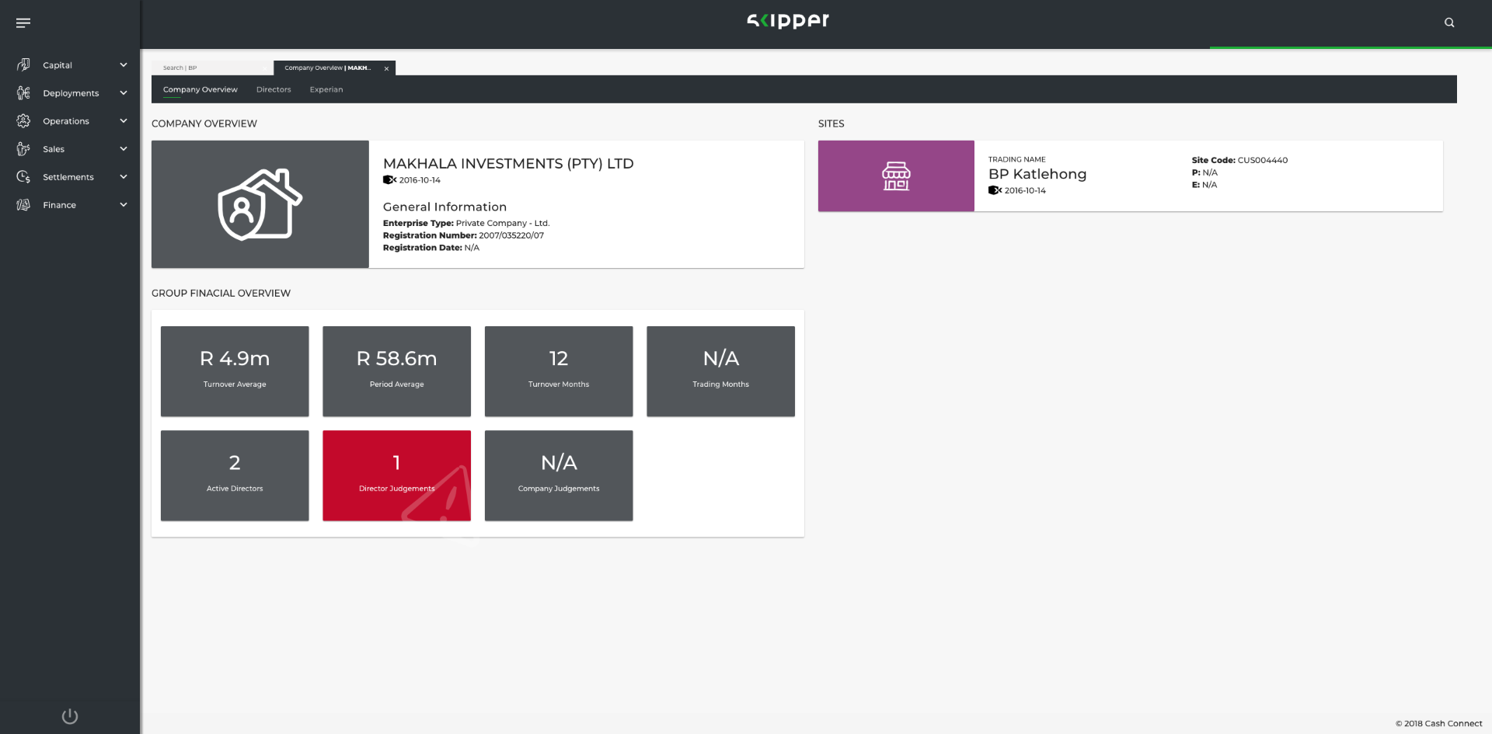Click the N/A Trading Months tile
The width and height of the screenshot is (1492, 734).
tap(720, 371)
